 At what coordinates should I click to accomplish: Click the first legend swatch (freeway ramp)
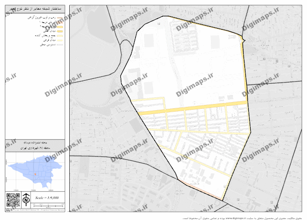click(60, 18)
